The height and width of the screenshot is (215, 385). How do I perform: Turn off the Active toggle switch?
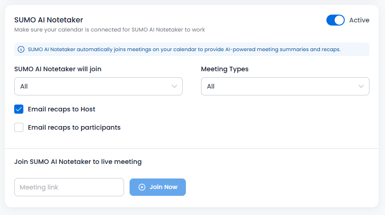pos(335,20)
